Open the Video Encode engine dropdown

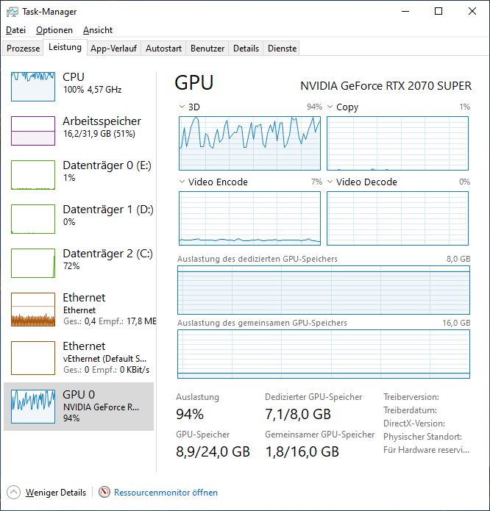tap(182, 182)
